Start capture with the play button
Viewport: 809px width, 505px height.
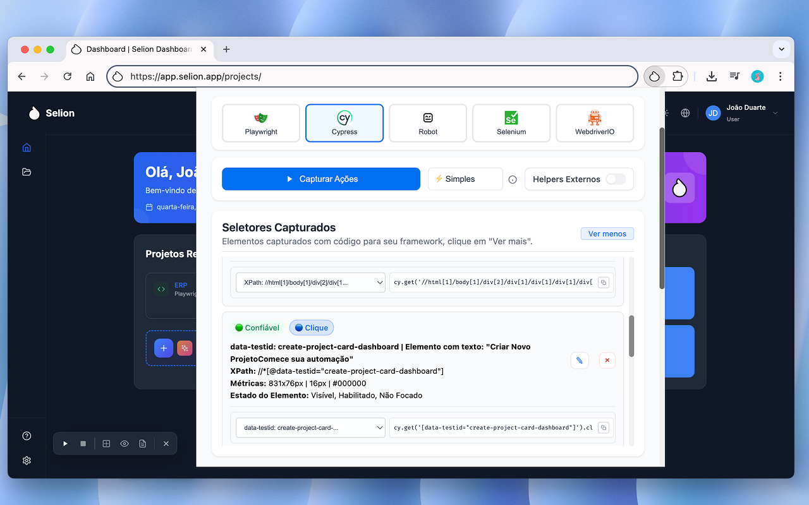click(65, 443)
